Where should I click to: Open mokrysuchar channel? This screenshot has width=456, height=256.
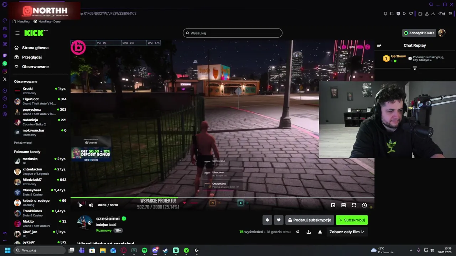pyautogui.click(x=40, y=132)
